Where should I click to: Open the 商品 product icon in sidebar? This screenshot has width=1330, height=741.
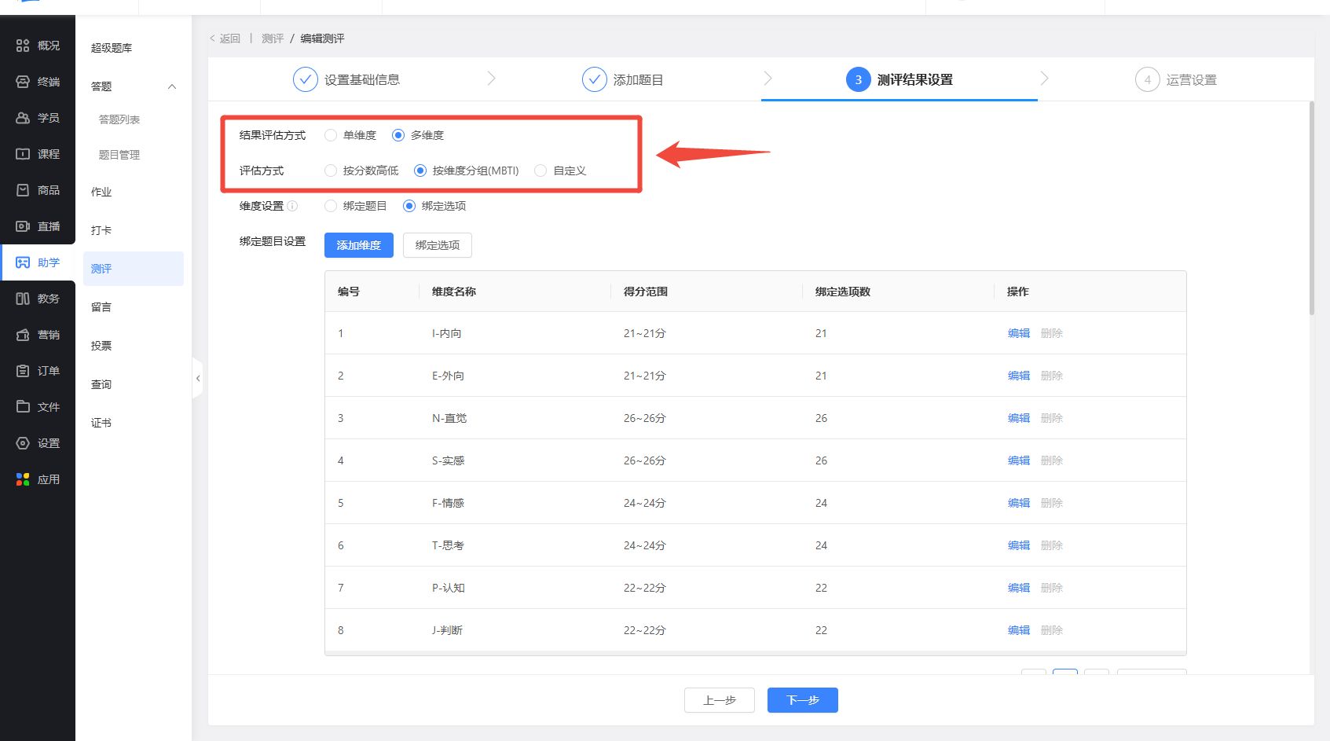pos(23,190)
